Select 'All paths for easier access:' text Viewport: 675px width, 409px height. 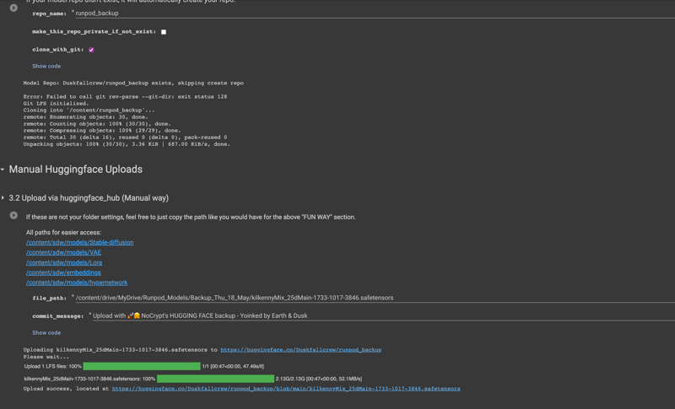[x=63, y=233]
